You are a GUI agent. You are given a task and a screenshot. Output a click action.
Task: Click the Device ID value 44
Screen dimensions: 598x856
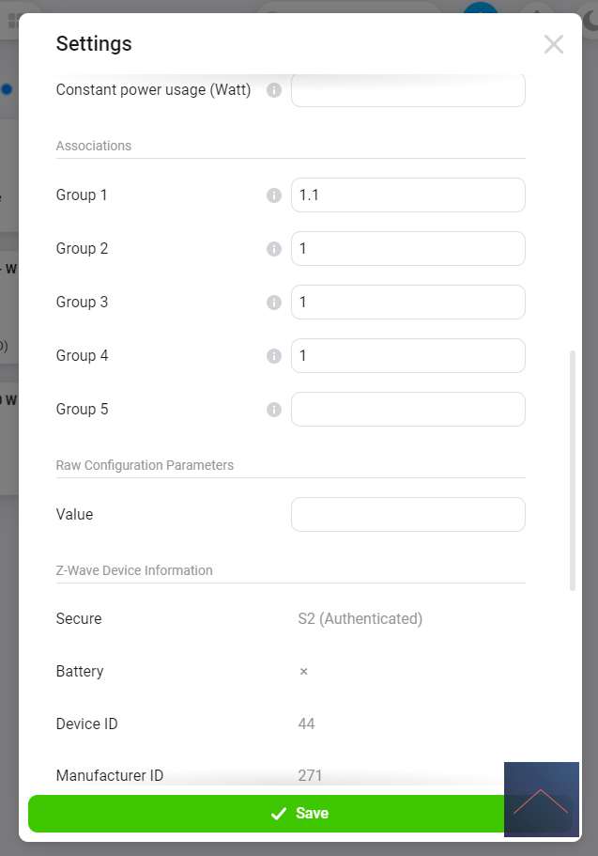point(306,724)
